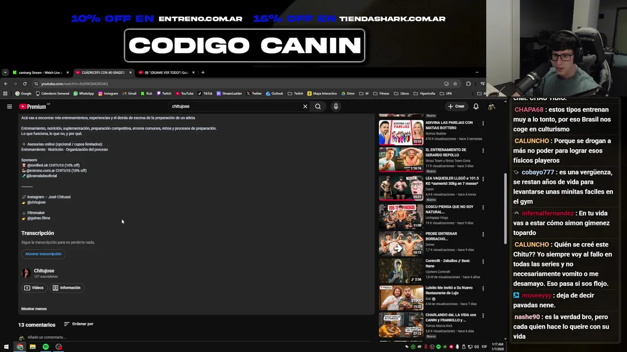This screenshot has height=352, width=627.
Task: Open the Mapa Interactivo bookmark
Action: click(322, 93)
